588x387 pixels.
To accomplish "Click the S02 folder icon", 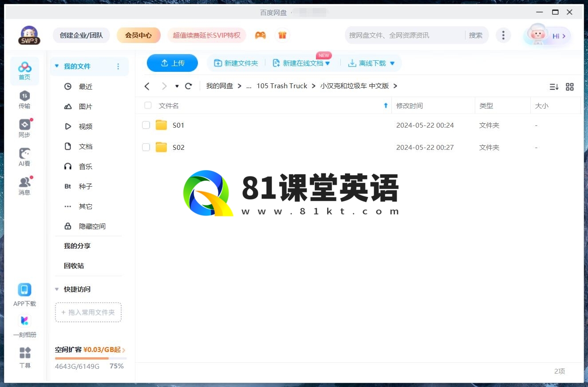I will pos(161,147).
